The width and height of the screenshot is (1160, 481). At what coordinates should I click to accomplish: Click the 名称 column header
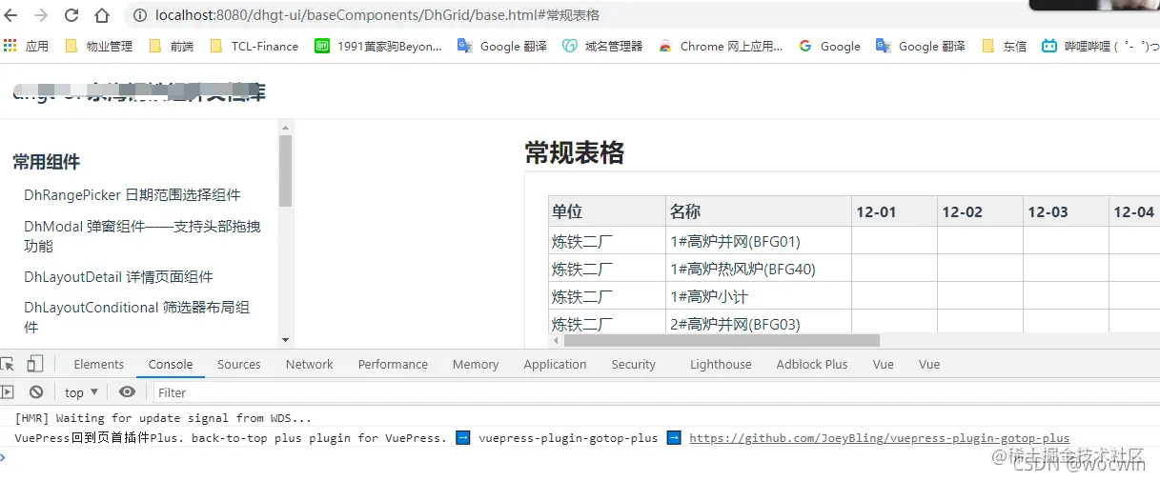pyautogui.click(x=758, y=211)
